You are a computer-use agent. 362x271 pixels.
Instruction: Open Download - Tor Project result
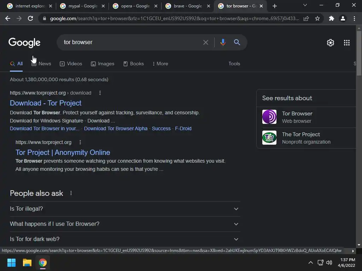click(46, 103)
